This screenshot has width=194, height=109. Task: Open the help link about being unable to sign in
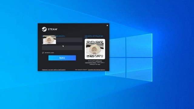[54, 70]
